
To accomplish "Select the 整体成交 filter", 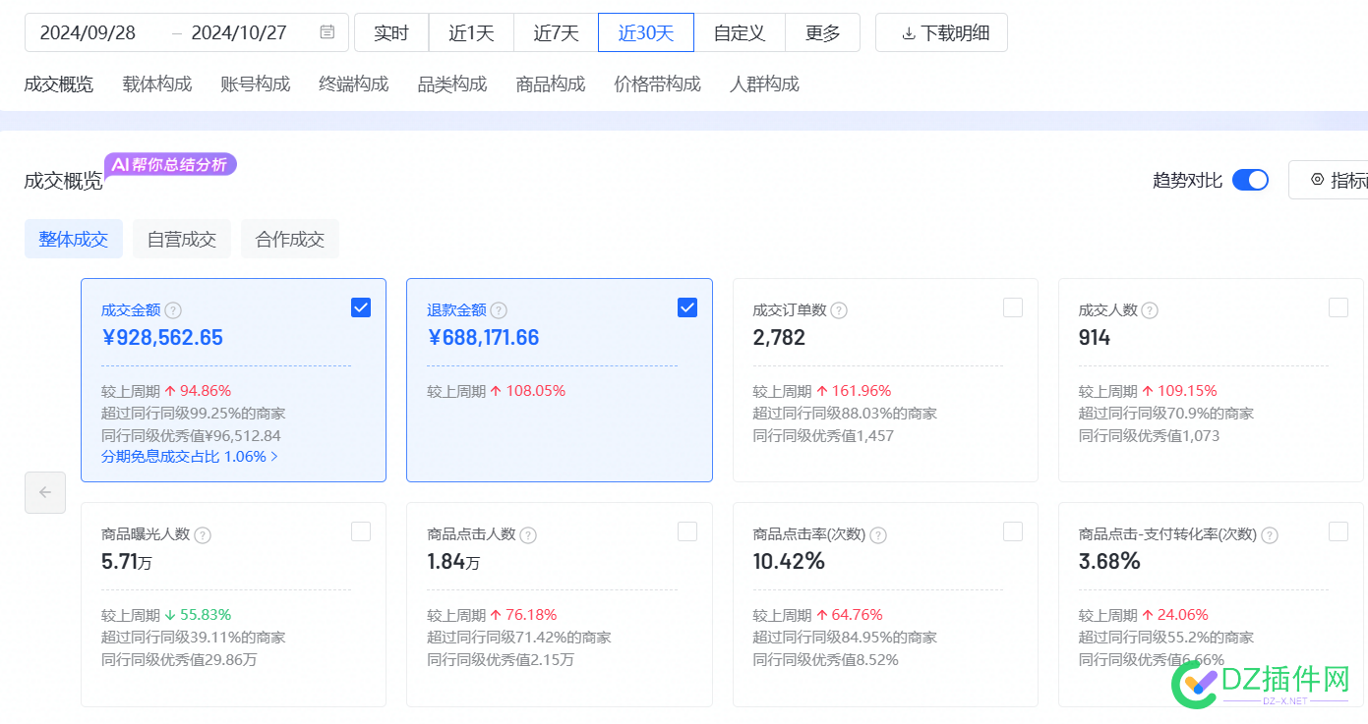I will pyautogui.click(x=74, y=239).
